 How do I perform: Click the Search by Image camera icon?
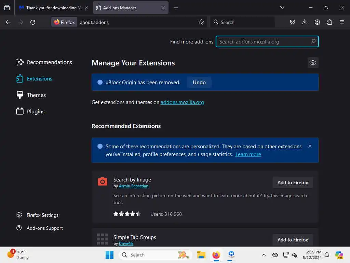click(103, 181)
